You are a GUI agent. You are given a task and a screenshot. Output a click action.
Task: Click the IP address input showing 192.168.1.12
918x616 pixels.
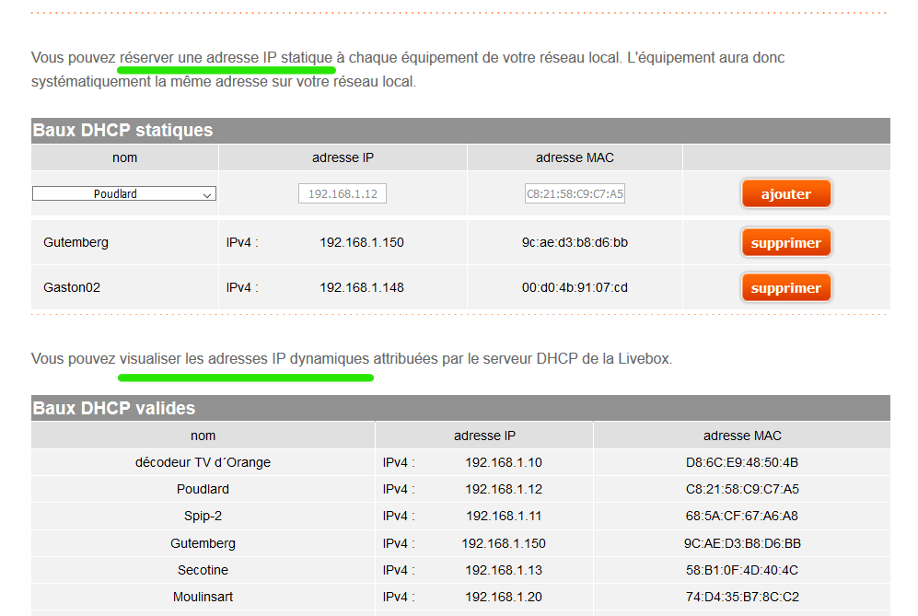[342, 193]
